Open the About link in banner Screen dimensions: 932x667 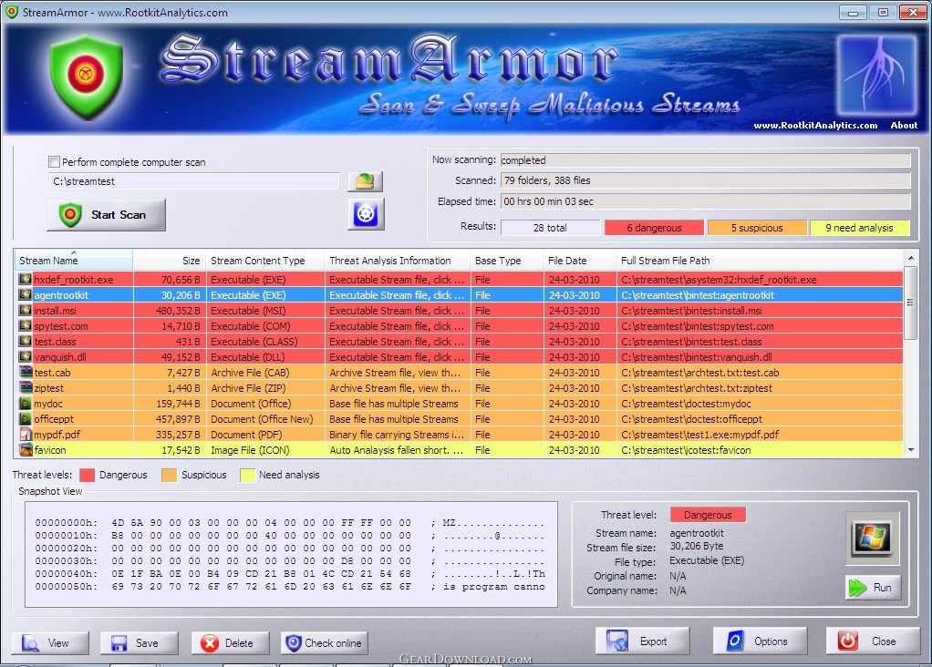(x=904, y=126)
